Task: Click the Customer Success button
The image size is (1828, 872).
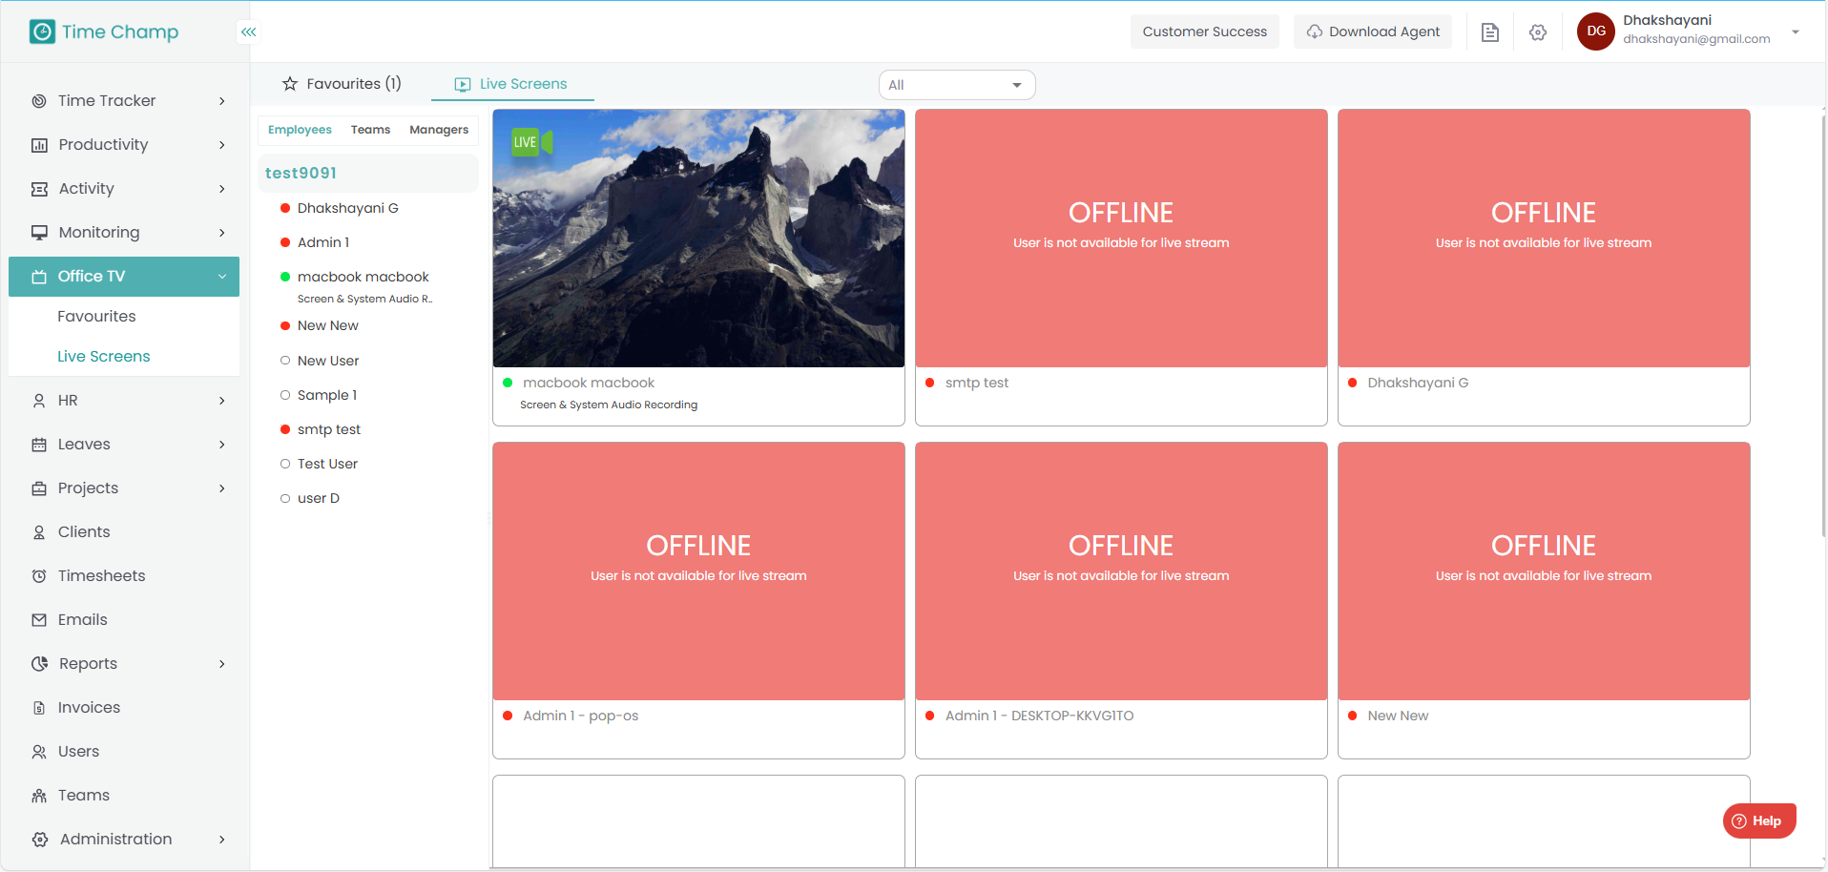Action: coord(1205,31)
